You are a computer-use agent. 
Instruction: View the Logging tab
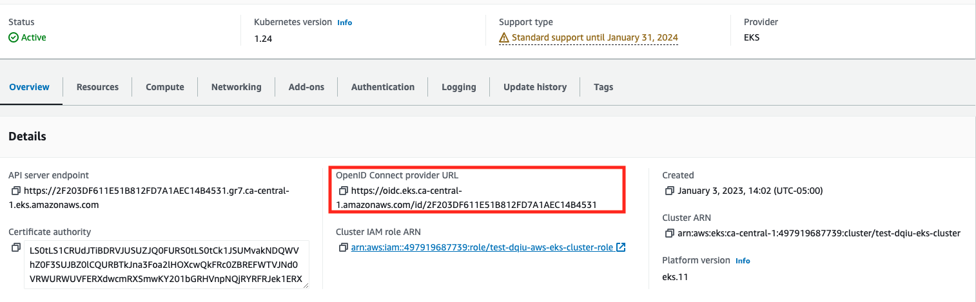coord(459,87)
